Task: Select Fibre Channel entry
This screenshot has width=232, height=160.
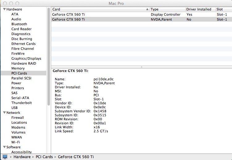Action: (23, 49)
